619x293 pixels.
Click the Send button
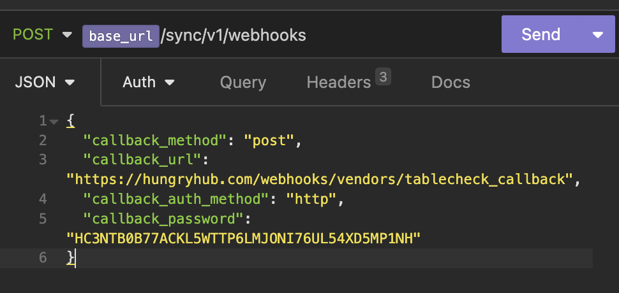coord(541,34)
